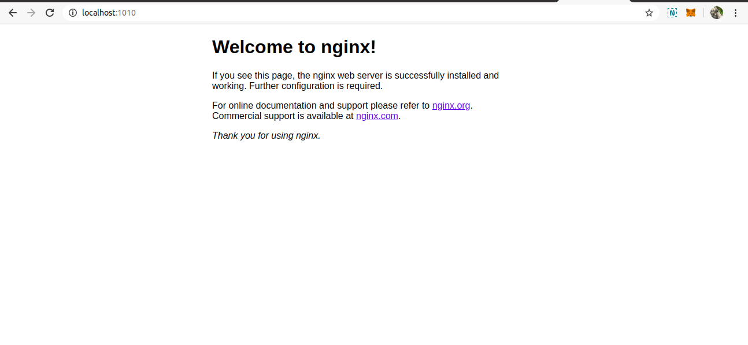Open the nginx.org link

coord(451,105)
